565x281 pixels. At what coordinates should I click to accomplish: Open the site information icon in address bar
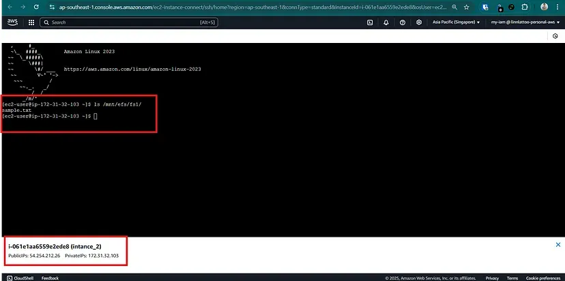point(53,7)
